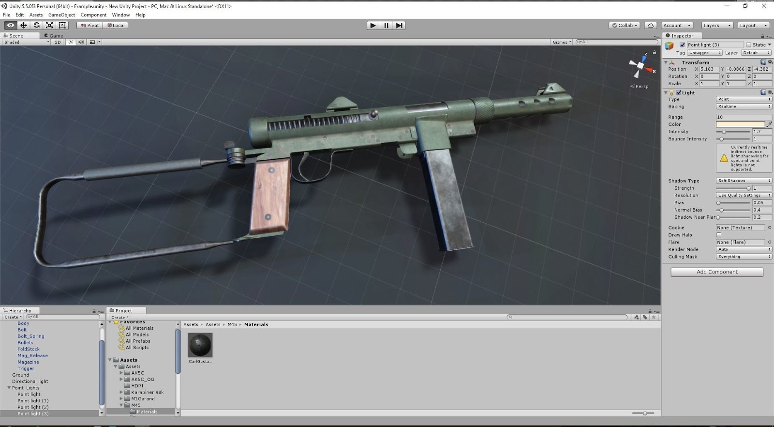Click the M45 breadcrumb in Project path
Viewport: 774px width, 427px height.
(x=232, y=324)
